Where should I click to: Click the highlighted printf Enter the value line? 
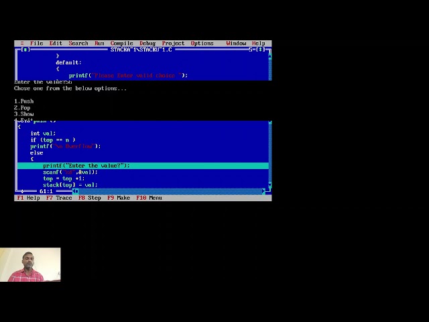[143, 166]
